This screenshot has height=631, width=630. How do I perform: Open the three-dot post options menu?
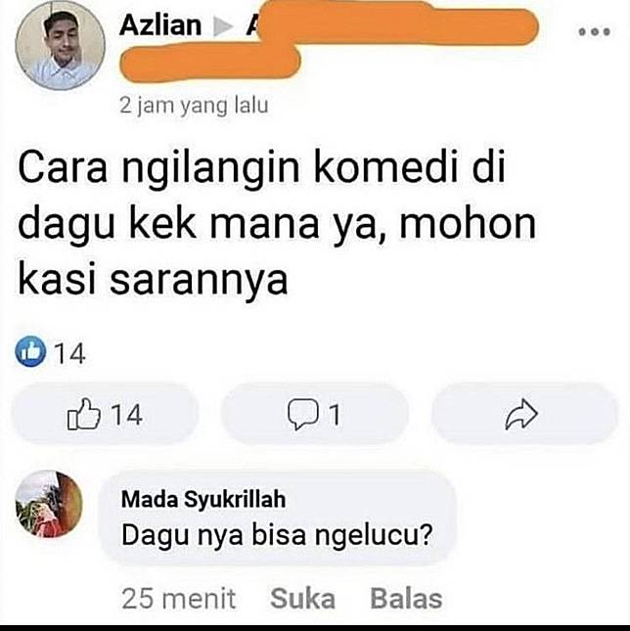pos(594,31)
